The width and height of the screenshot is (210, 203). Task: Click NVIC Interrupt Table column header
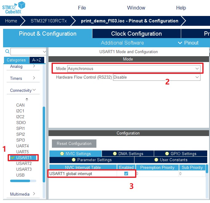pyautogui.click(x=83, y=167)
